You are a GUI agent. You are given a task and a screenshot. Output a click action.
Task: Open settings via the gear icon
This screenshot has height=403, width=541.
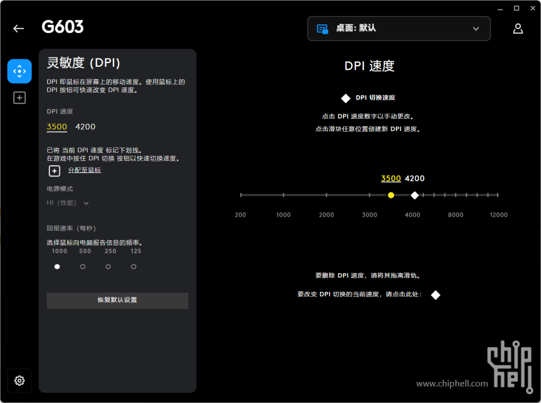[x=19, y=380]
